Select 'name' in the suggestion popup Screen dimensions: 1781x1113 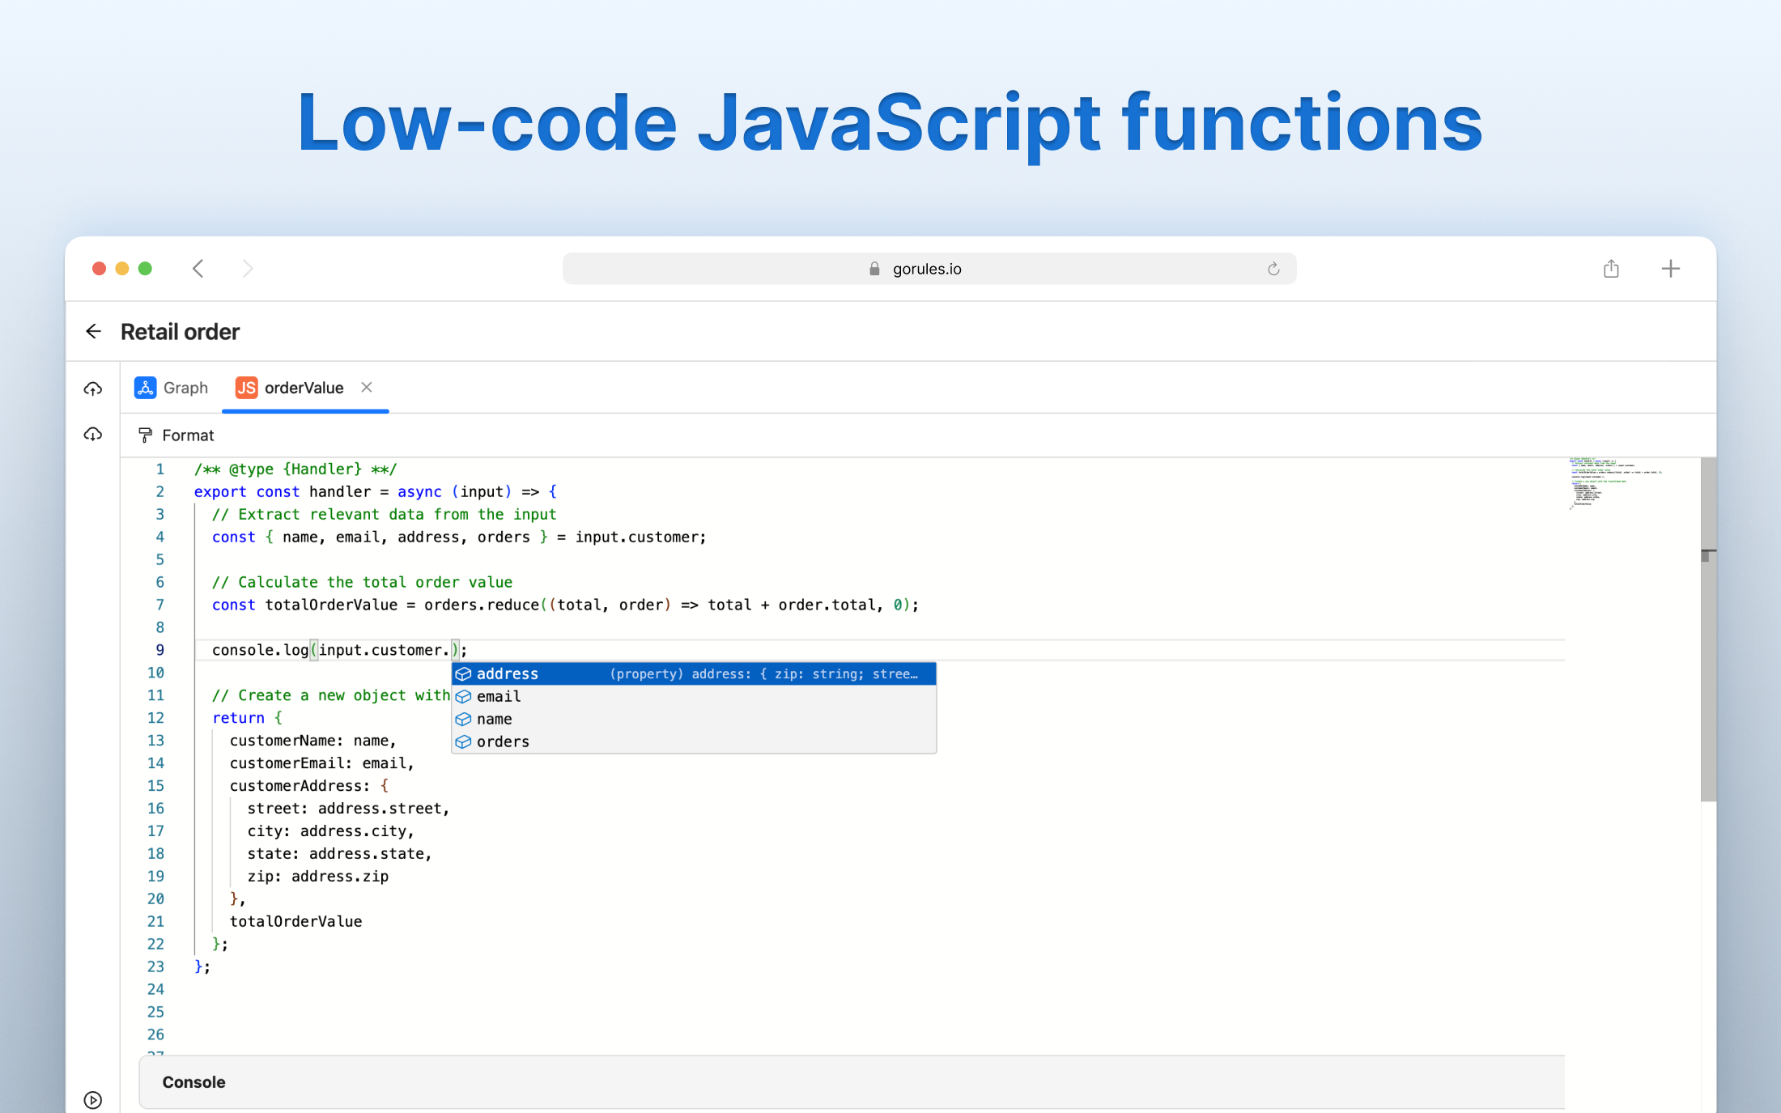(x=494, y=719)
